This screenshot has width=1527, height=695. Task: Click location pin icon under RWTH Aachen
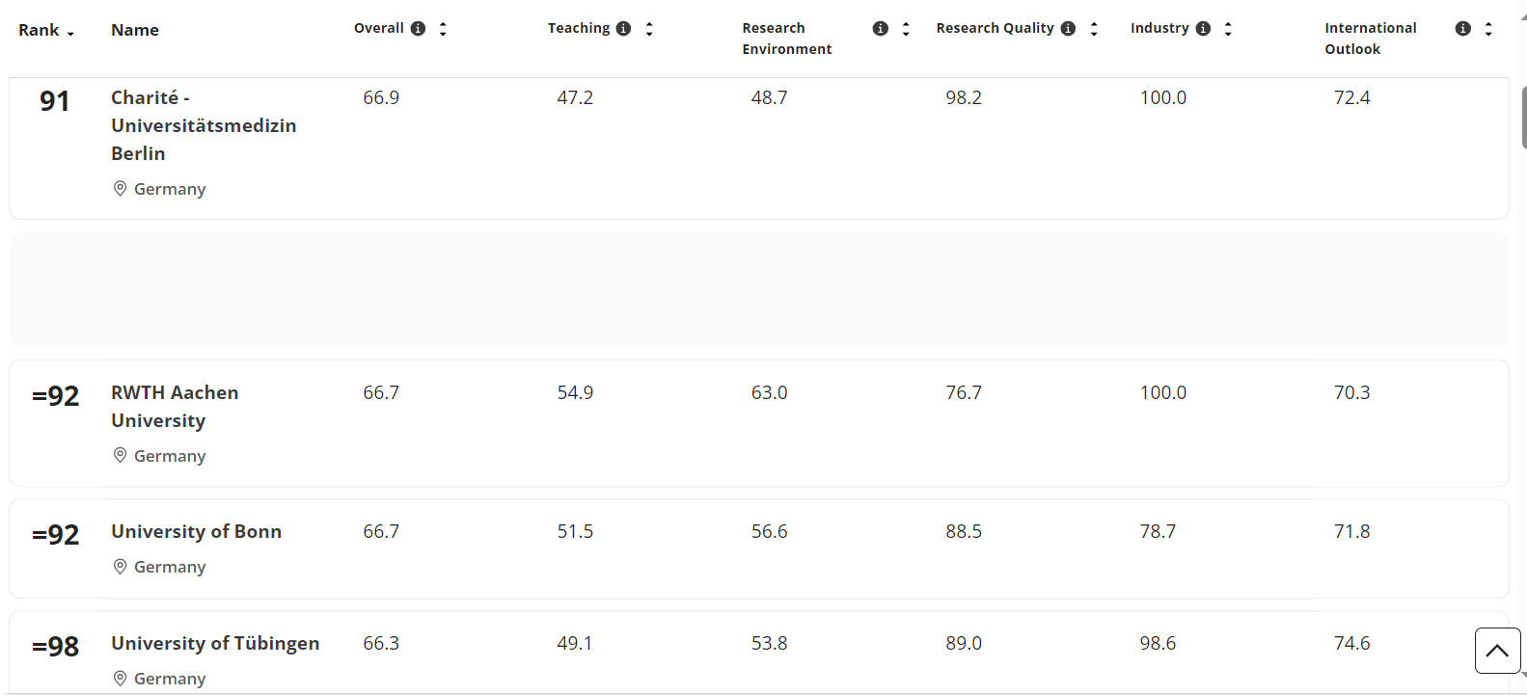click(121, 455)
